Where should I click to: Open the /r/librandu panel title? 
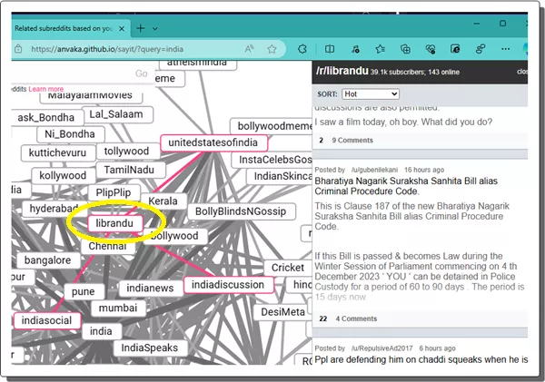coord(342,71)
